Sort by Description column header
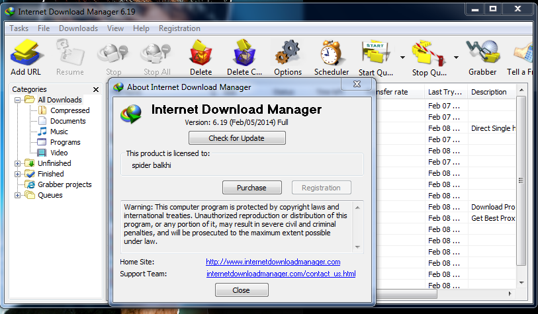This screenshot has height=314, width=538. [491, 92]
